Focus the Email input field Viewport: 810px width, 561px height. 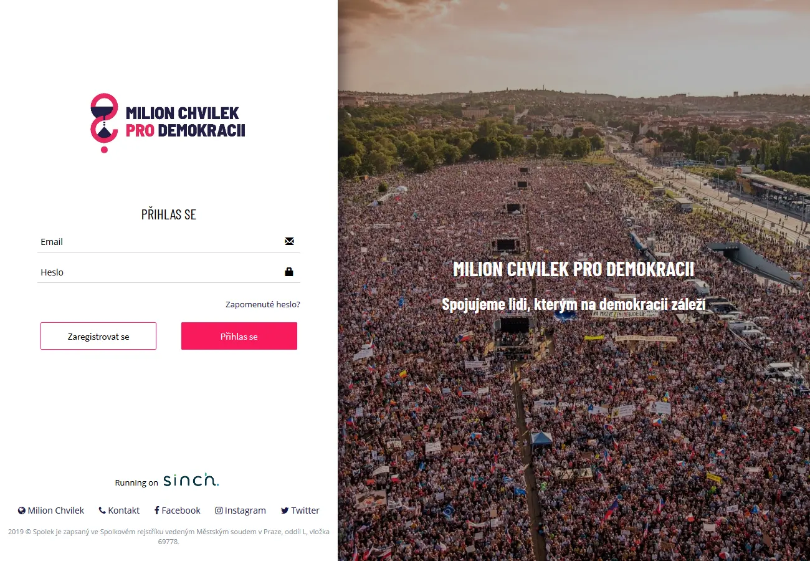tap(169, 241)
